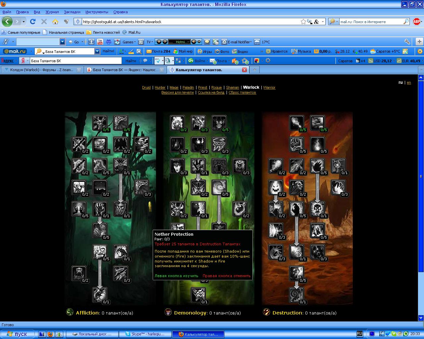Click the Facebook icon in the toolbar

[91, 42]
